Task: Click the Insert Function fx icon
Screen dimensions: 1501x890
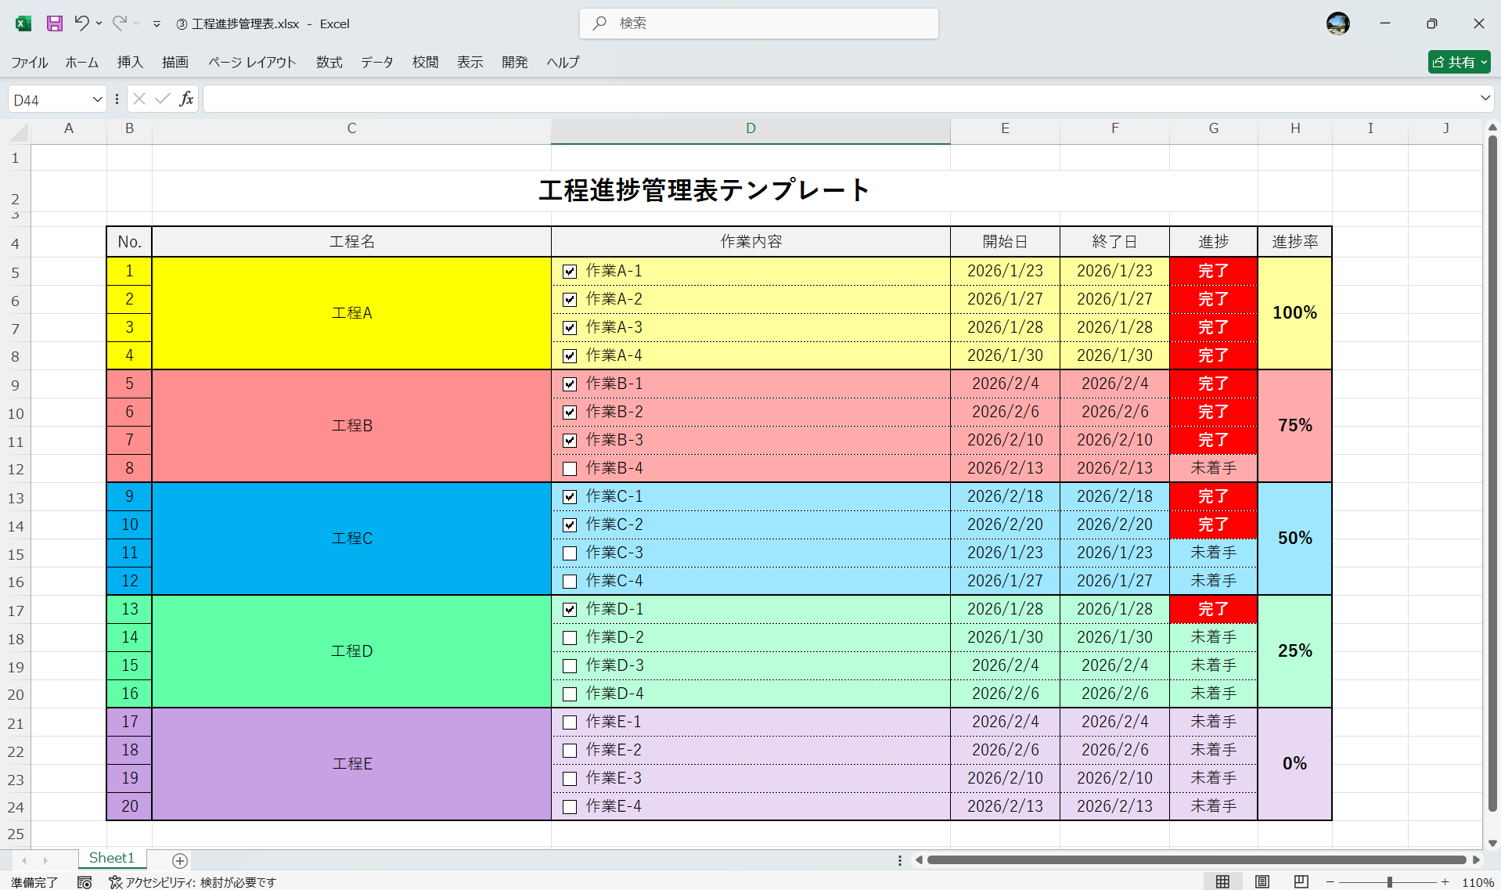Action: 187,99
